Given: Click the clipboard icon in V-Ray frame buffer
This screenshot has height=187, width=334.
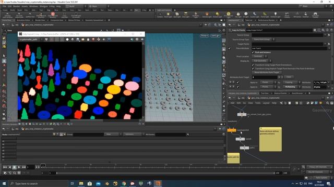Looking at the screenshot, I should (88, 39).
